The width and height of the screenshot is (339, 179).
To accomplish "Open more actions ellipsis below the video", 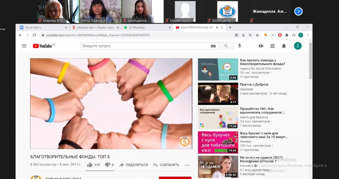I will point(188,165).
